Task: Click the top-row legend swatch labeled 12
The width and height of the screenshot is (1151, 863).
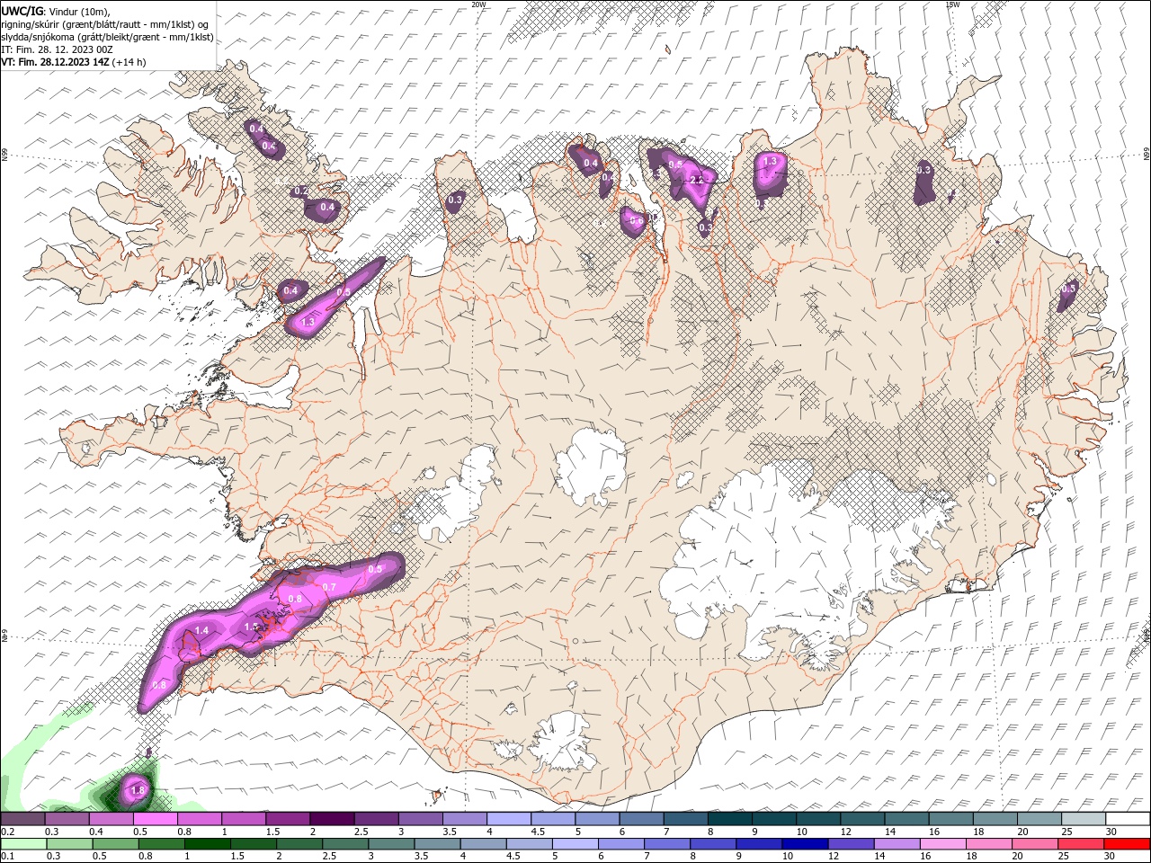Action: point(863,819)
